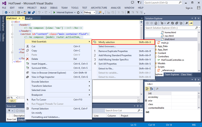Select main.js in Solution Explorer
The image size is (202, 127).
[165, 43]
